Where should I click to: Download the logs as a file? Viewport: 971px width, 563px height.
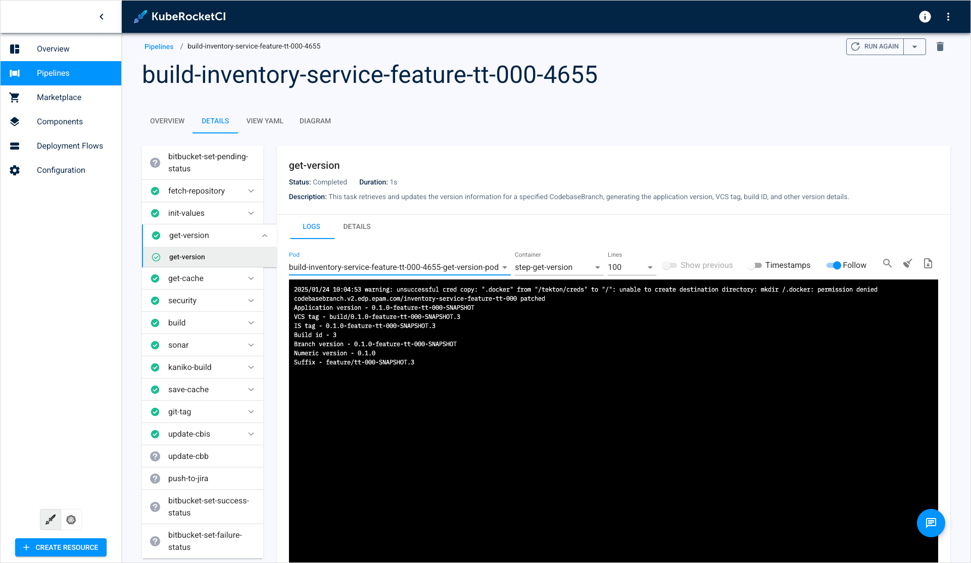pos(928,263)
